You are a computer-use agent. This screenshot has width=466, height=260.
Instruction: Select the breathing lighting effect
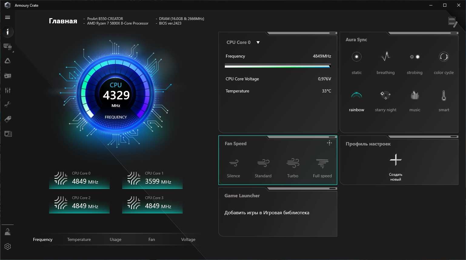tap(385, 63)
